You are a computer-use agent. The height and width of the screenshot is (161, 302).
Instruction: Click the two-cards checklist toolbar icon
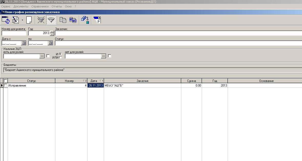(x=73, y=20)
